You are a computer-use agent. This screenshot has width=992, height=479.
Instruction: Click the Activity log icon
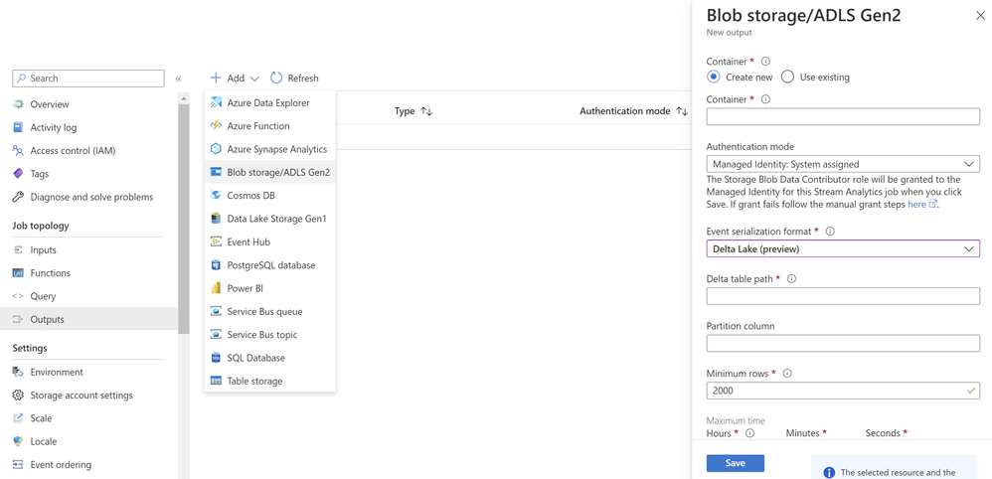18,128
